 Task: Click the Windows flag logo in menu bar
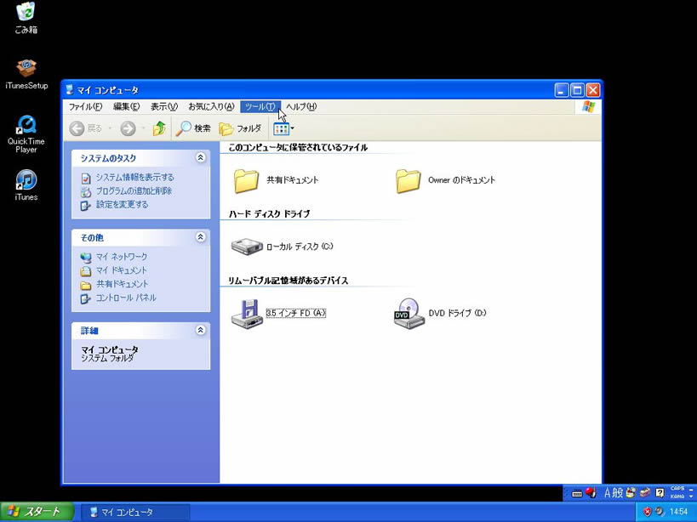click(x=589, y=106)
